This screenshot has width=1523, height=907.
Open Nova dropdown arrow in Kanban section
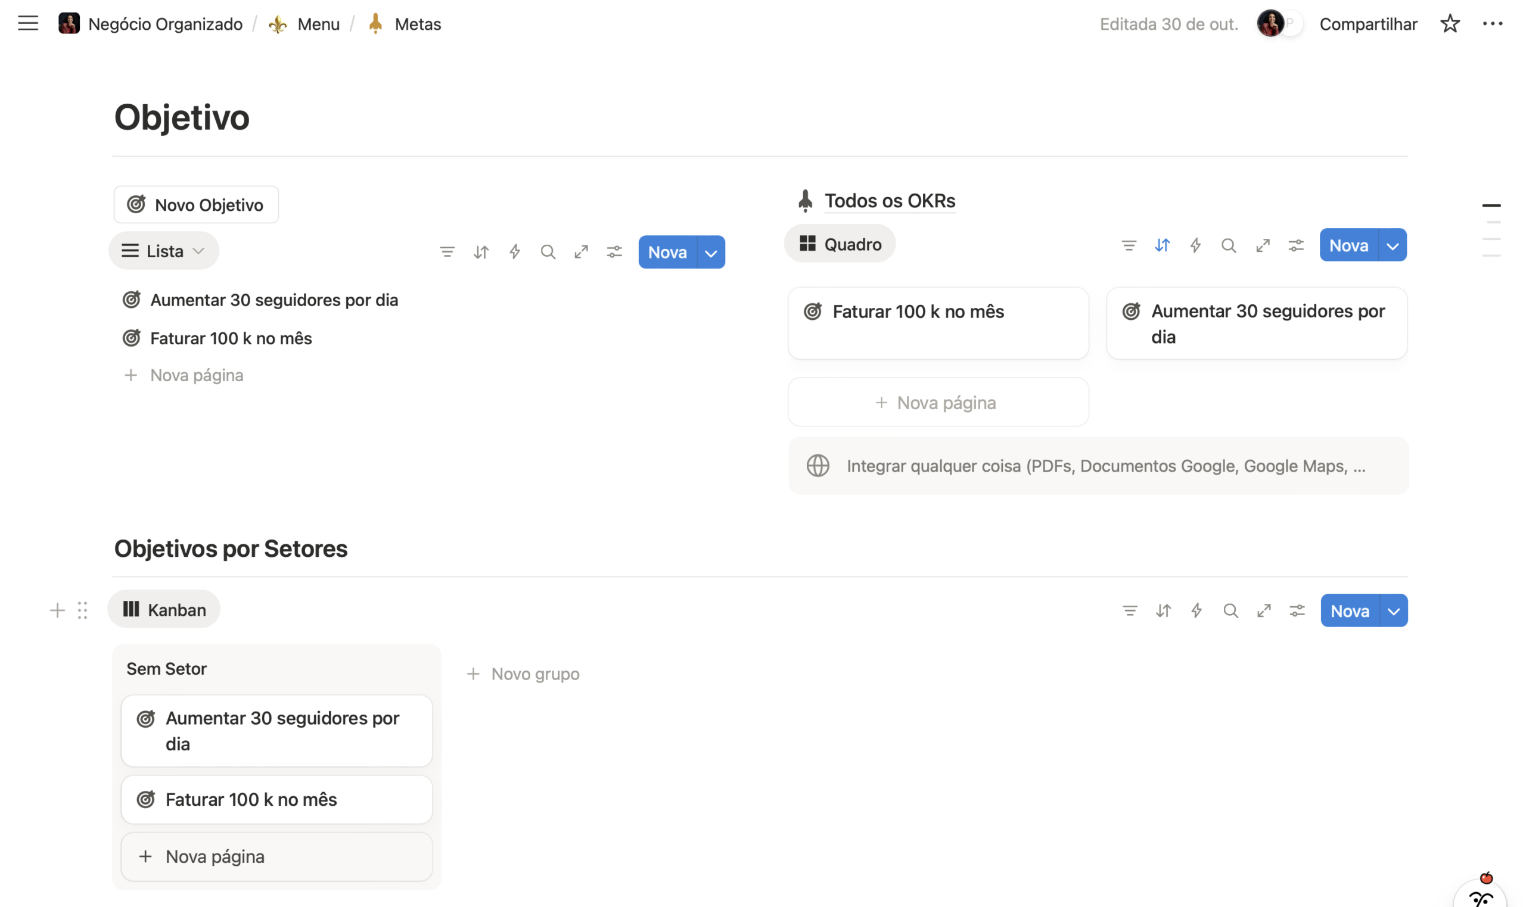(x=1393, y=611)
